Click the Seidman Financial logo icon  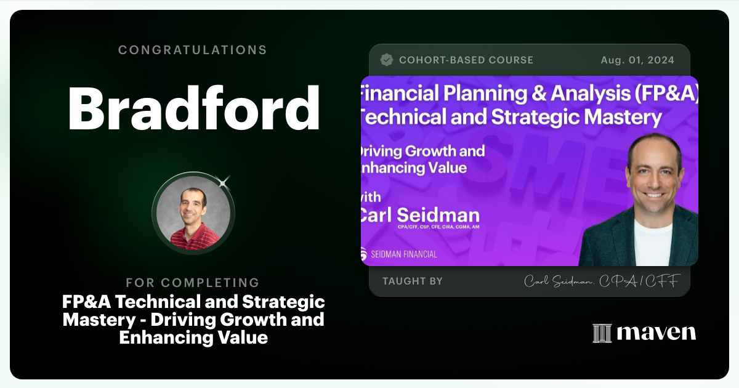click(x=365, y=254)
